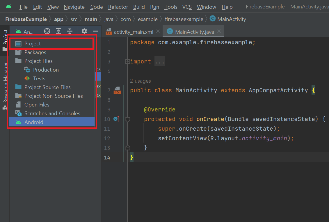The height and width of the screenshot is (222, 329).
Task: Click java breadcrumb
Action: click(x=109, y=19)
